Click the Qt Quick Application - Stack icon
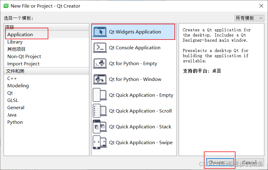Viewport: 268px width, 170px height. [x=100, y=127]
